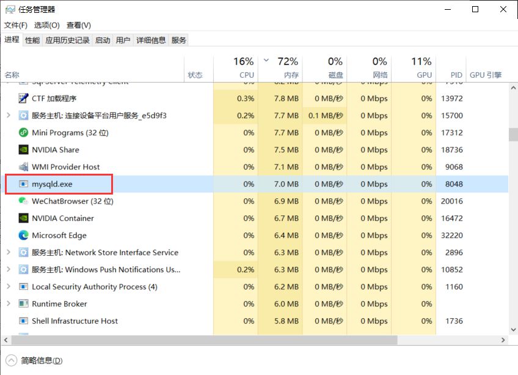Viewport: 518px width, 375px height.
Task: Open the 文件(F) menu
Action: point(16,25)
